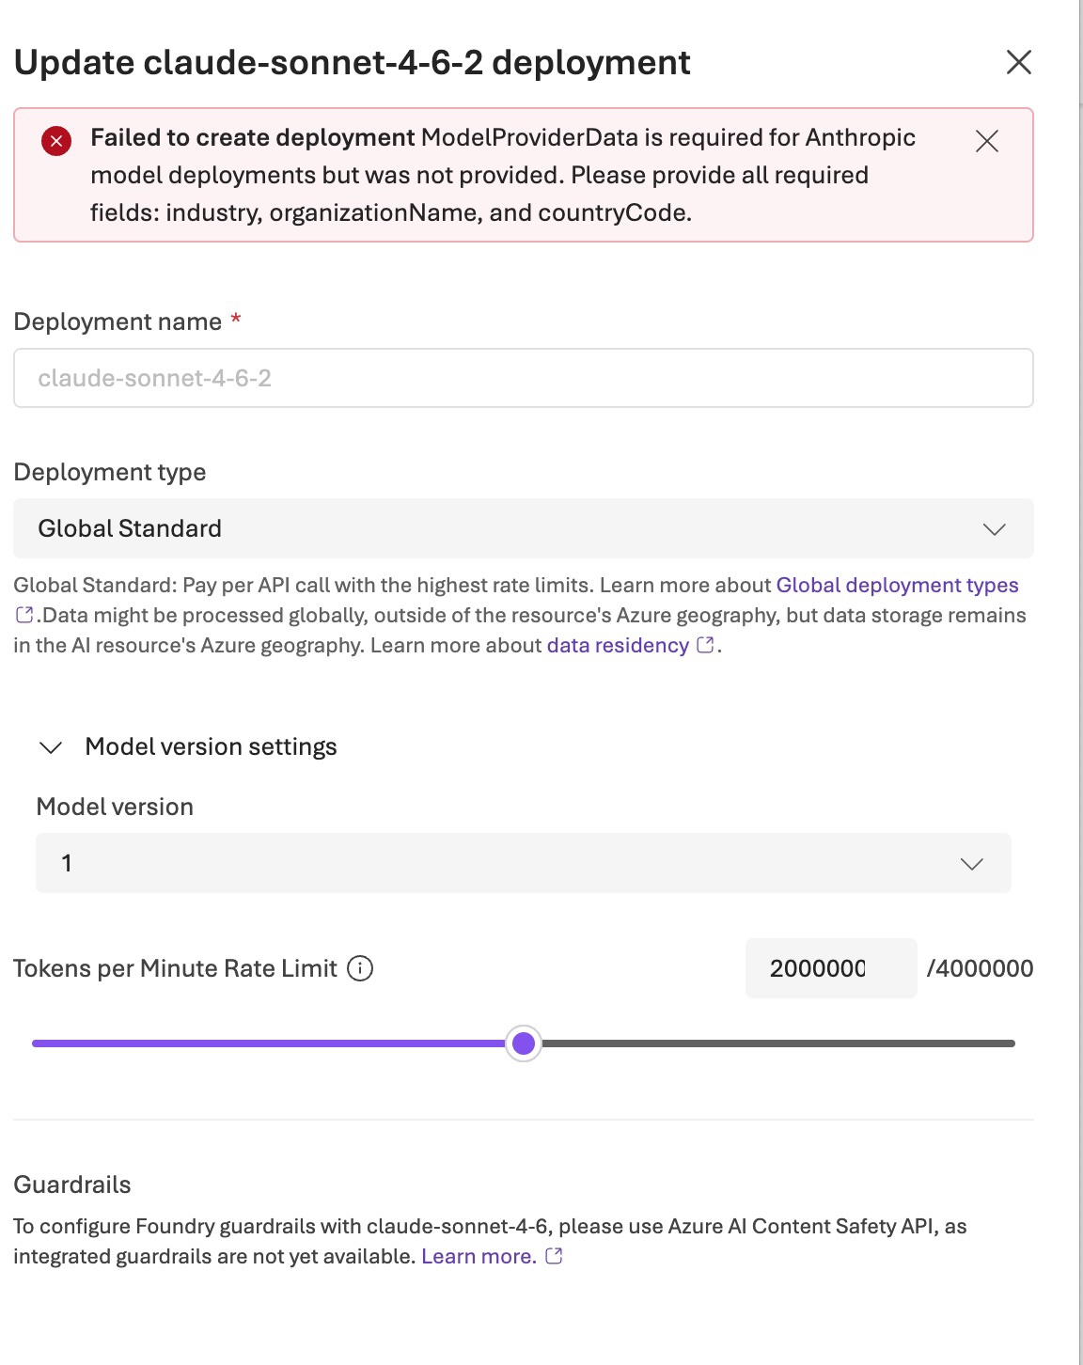
Task: Click the chevron arrow in Model version box
Action: click(972, 863)
